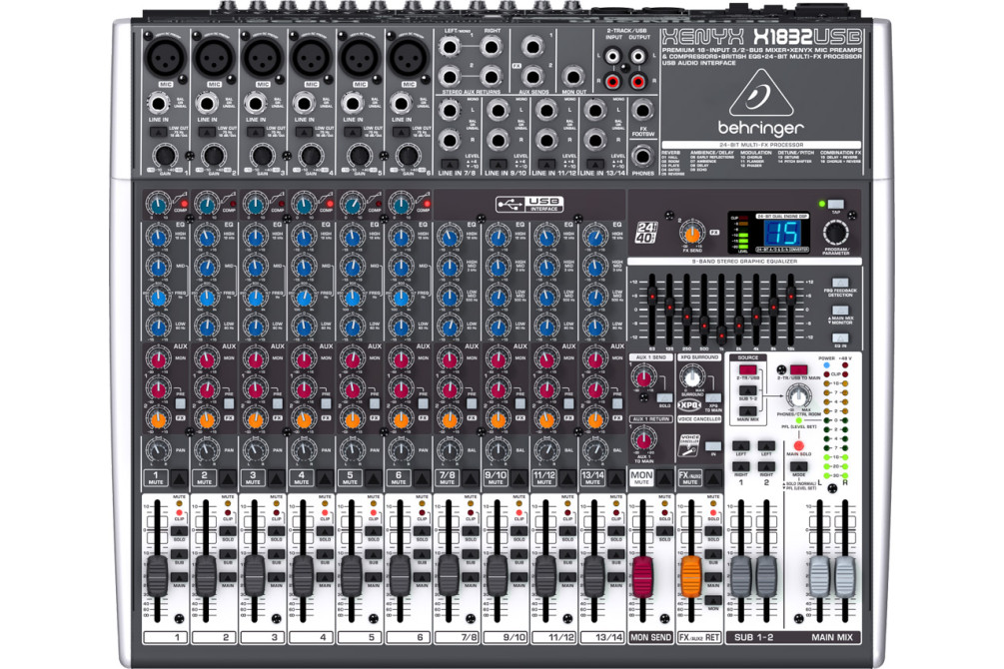Select 2-TR/USB source button
Viewport: 1004px width, 669px height.
tap(746, 371)
